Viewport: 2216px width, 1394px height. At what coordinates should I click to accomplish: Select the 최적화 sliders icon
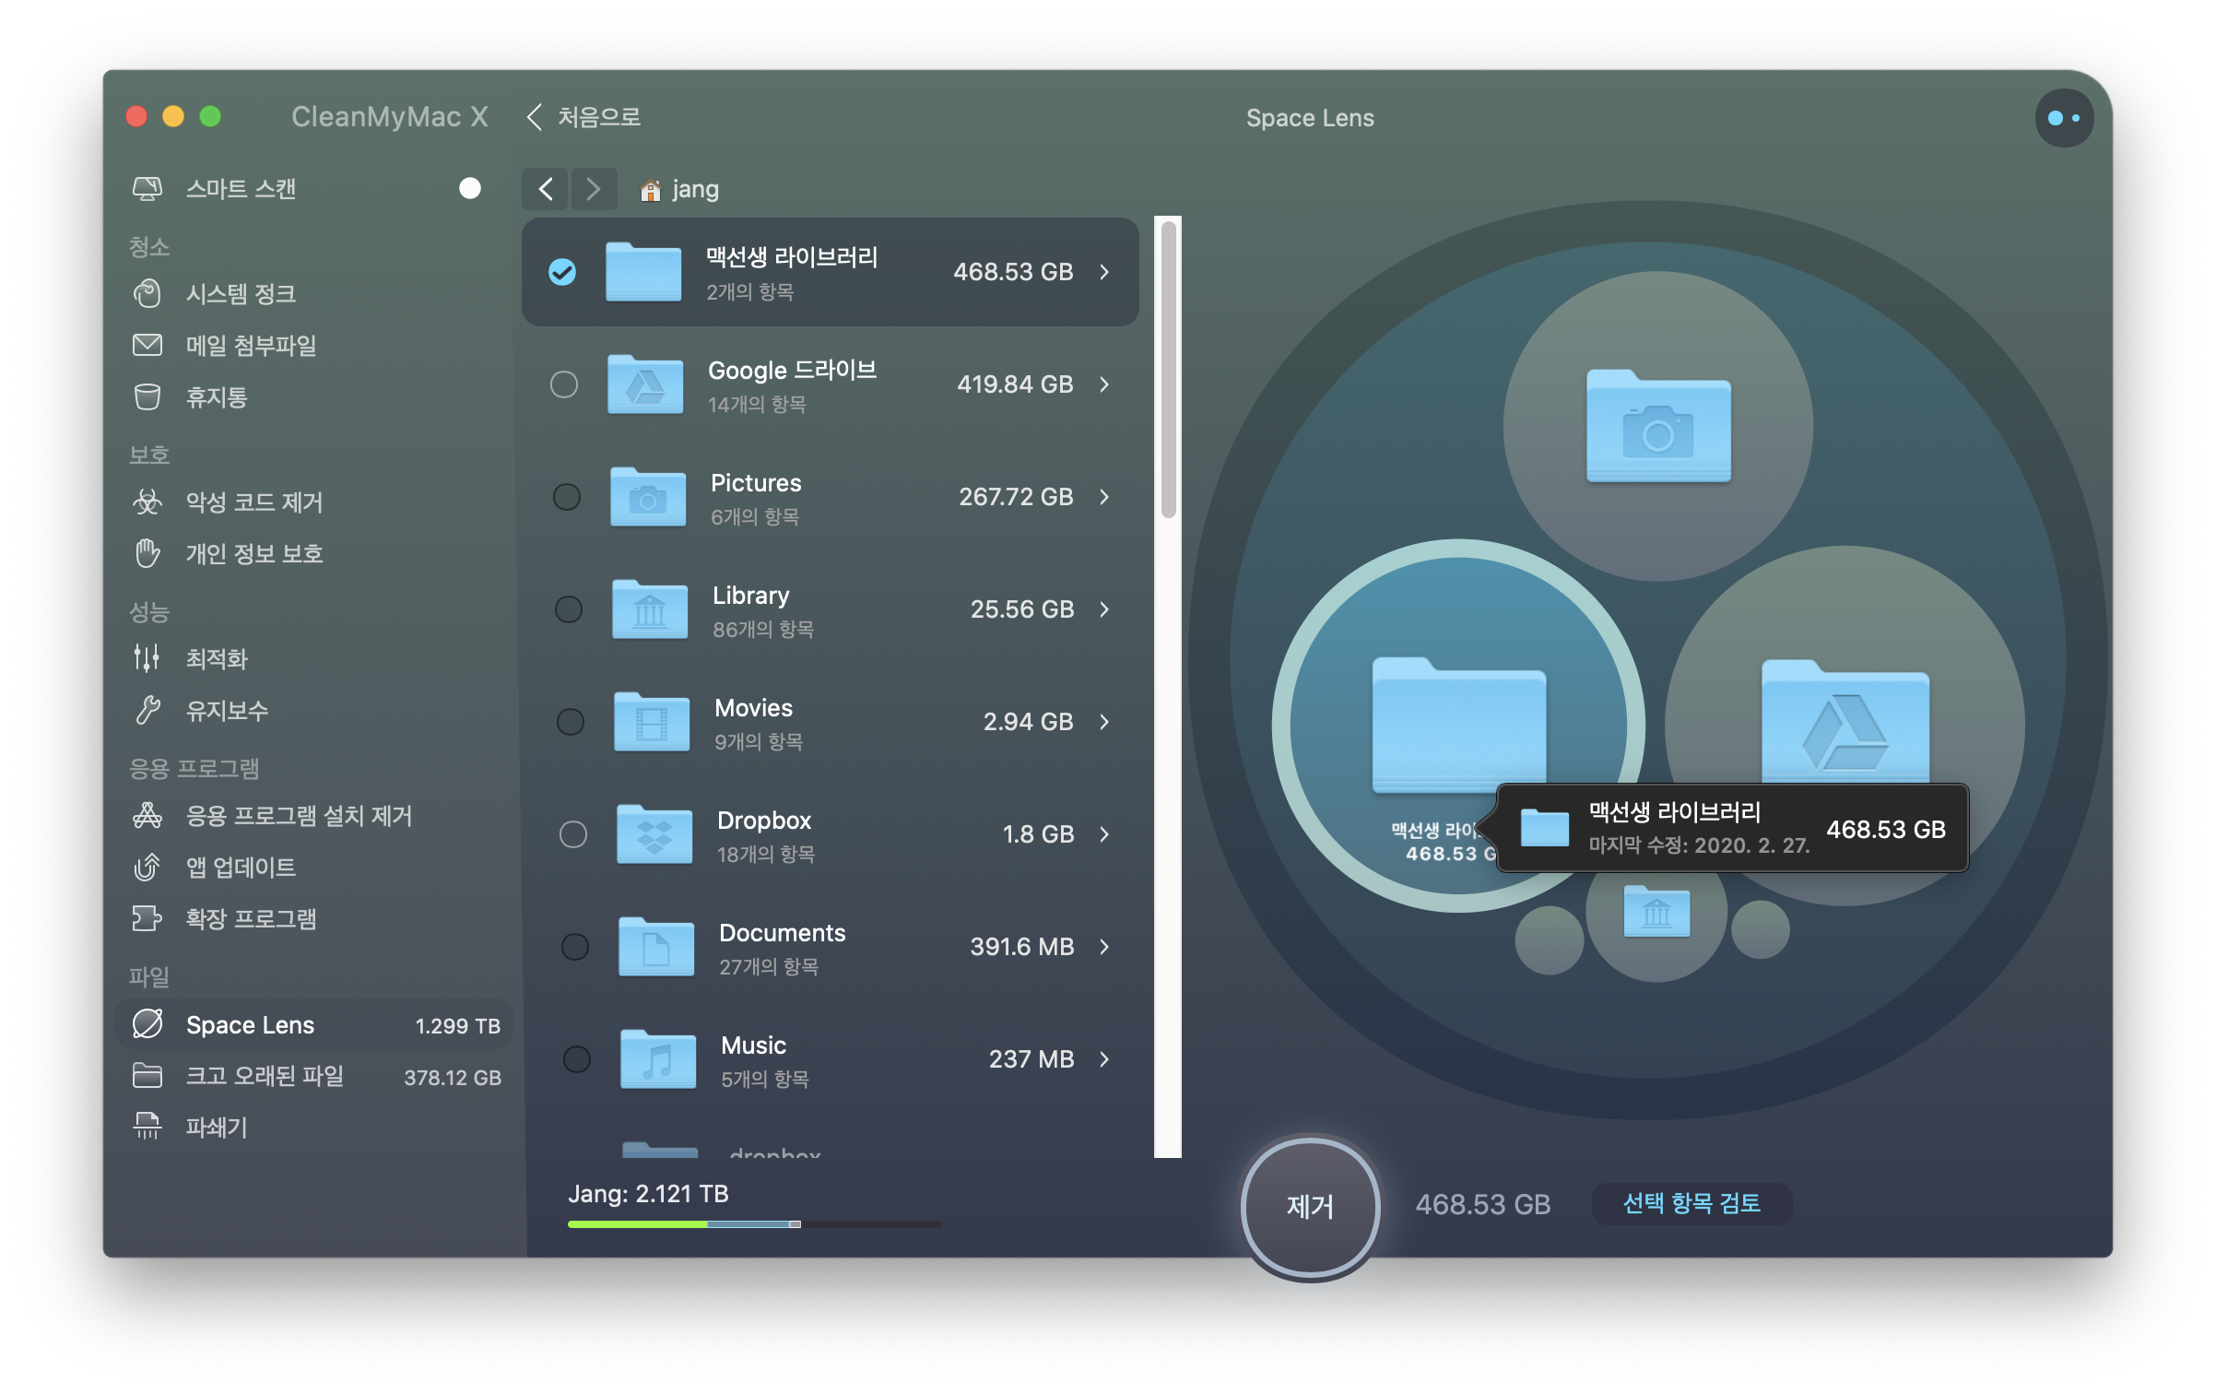coord(147,658)
